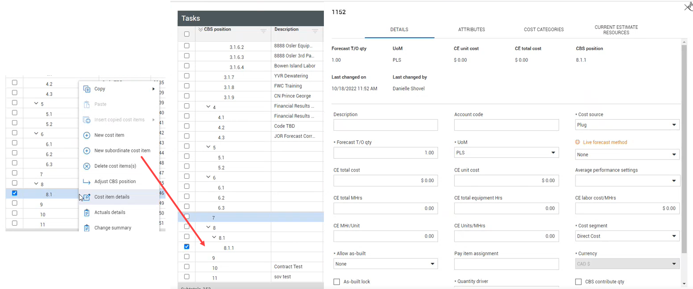693x289 pixels.
Task: Click the Live forecast method globe icon
Action: coord(578,142)
